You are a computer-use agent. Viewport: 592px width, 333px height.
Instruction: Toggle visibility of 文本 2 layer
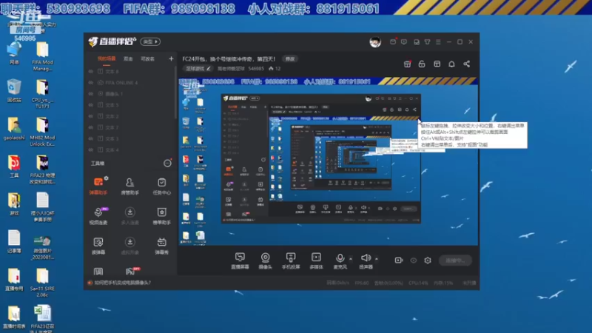coord(90,116)
